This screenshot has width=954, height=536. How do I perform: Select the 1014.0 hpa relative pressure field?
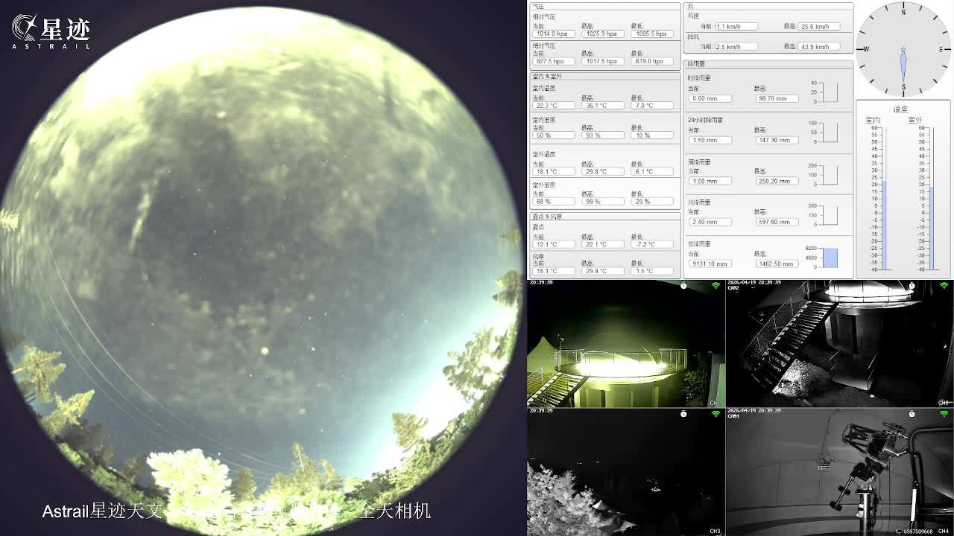coord(552,34)
